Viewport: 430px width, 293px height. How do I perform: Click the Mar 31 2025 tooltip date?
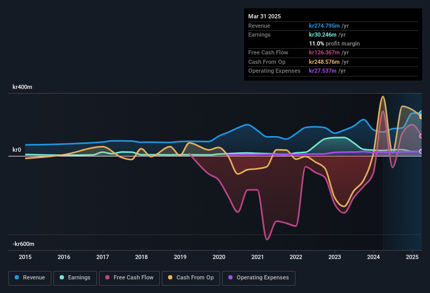(264, 16)
